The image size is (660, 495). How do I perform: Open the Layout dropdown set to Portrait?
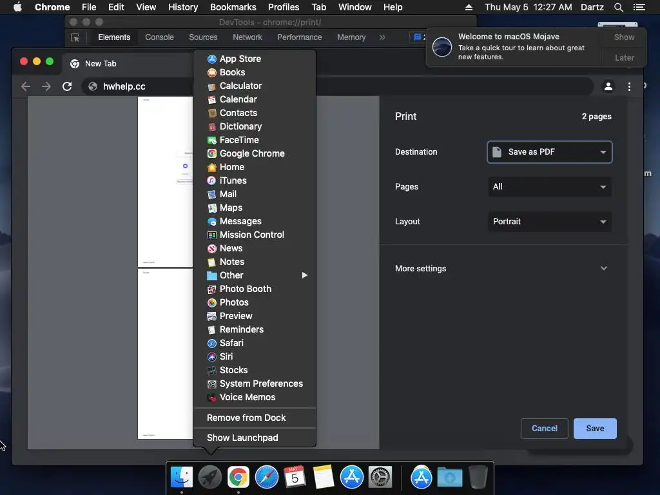[549, 222]
